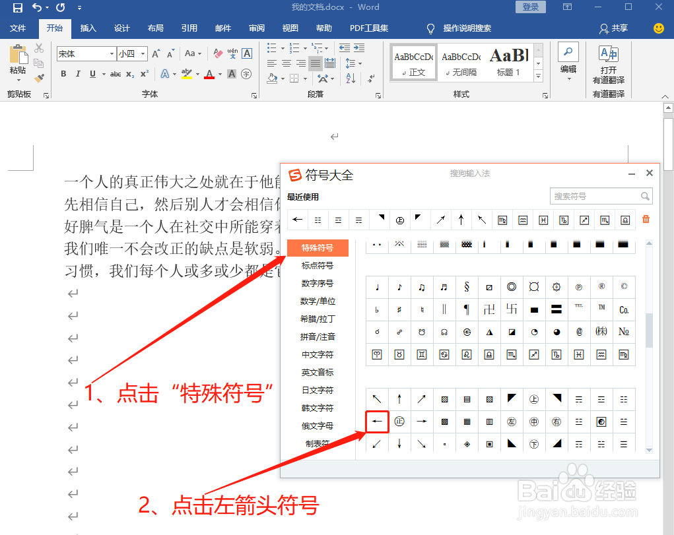Clear all formatting eraser icon
The image size is (674, 535).
[x=218, y=53]
